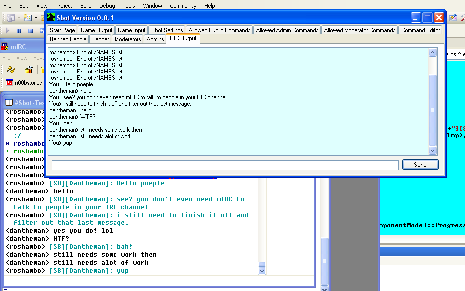Screen dimensions: 465x291
Task: Go to the Moderators tab
Action: click(x=127, y=39)
